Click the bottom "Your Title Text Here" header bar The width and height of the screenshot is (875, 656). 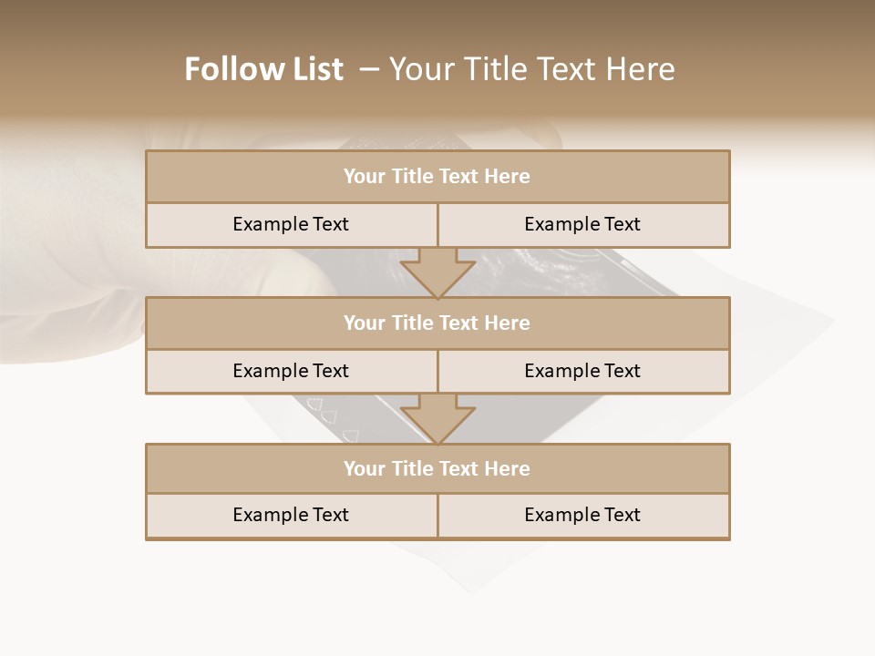(x=437, y=468)
